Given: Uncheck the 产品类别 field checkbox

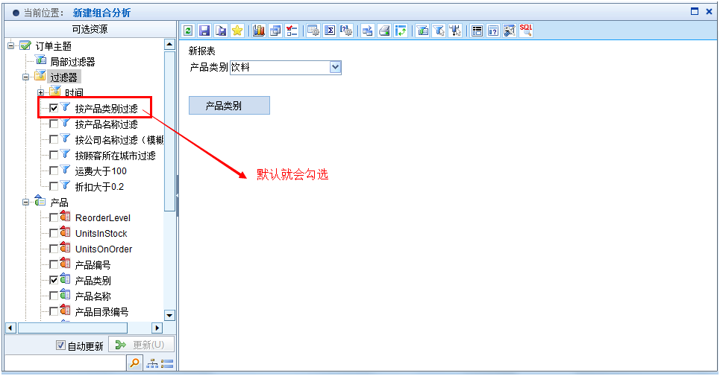Looking at the screenshot, I should point(54,280).
